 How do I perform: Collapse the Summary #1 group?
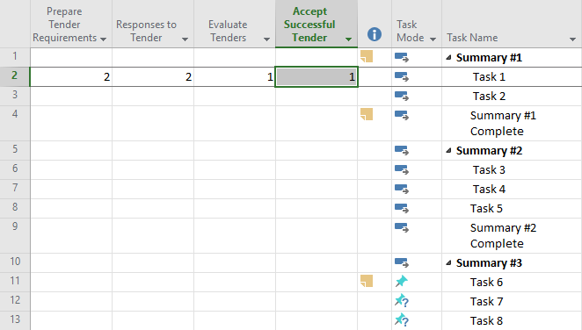(448, 57)
